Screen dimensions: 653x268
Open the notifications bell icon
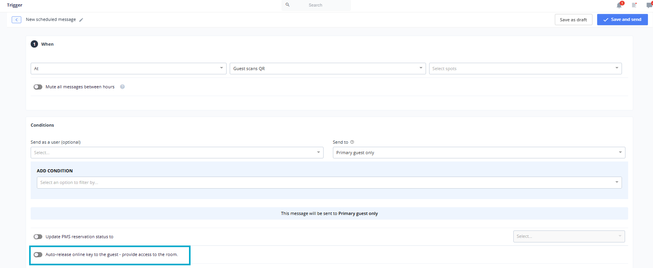tap(619, 5)
